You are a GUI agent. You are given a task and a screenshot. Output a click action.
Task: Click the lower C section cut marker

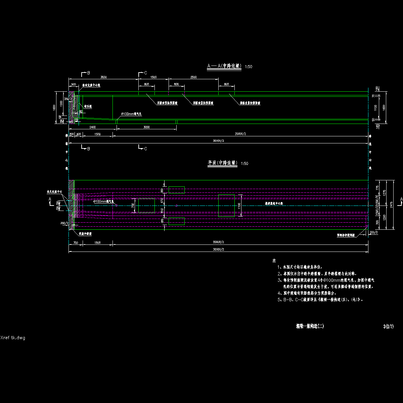(142, 148)
